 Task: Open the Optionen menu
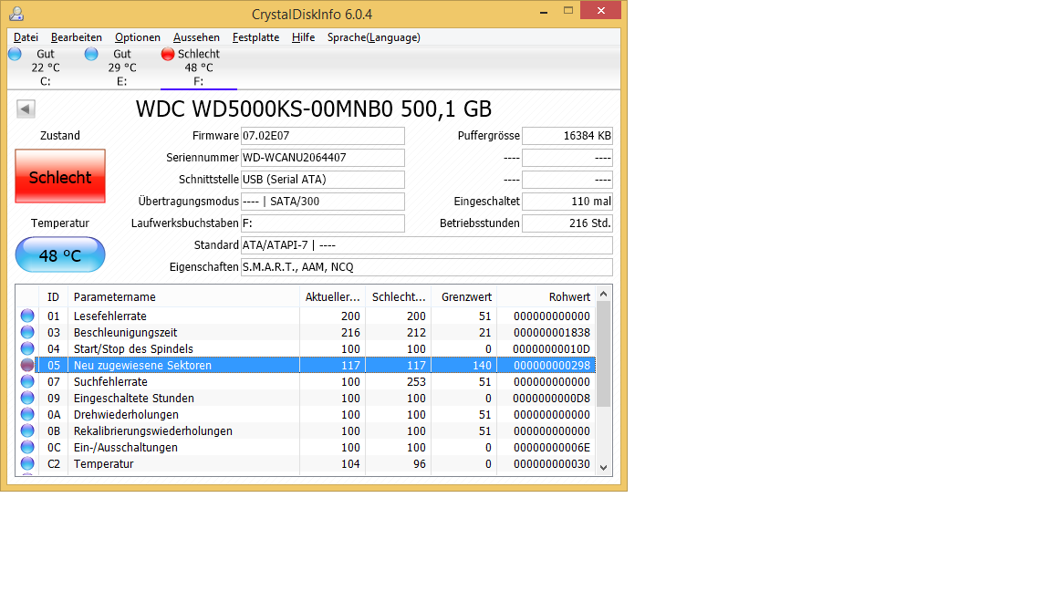pyautogui.click(x=138, y=37)
